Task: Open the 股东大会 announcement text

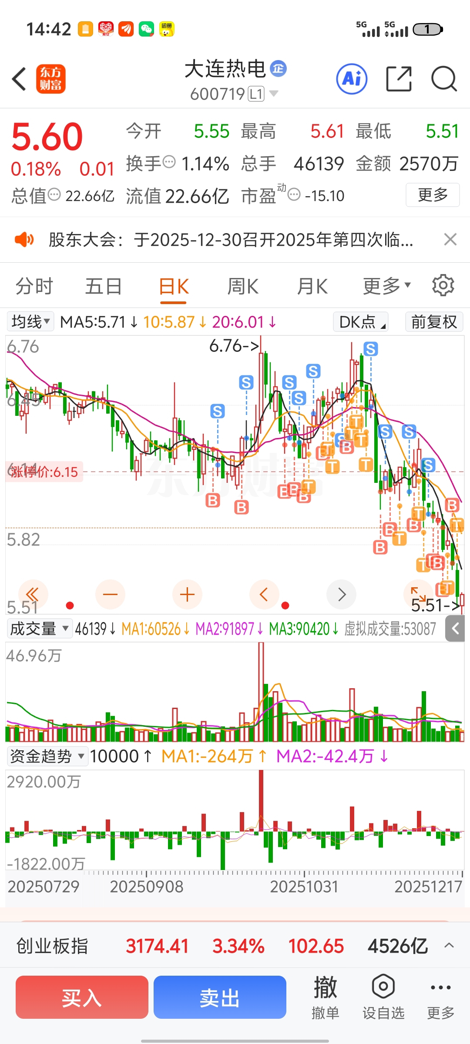Action: 231,239
